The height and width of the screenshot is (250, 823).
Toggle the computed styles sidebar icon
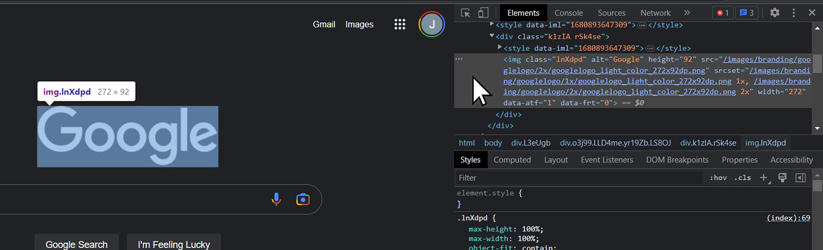(x=800, y=178)
